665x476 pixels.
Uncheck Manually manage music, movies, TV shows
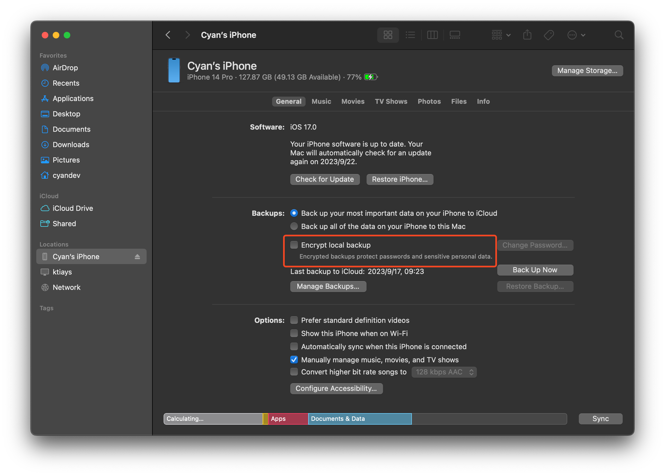(294, 360)
